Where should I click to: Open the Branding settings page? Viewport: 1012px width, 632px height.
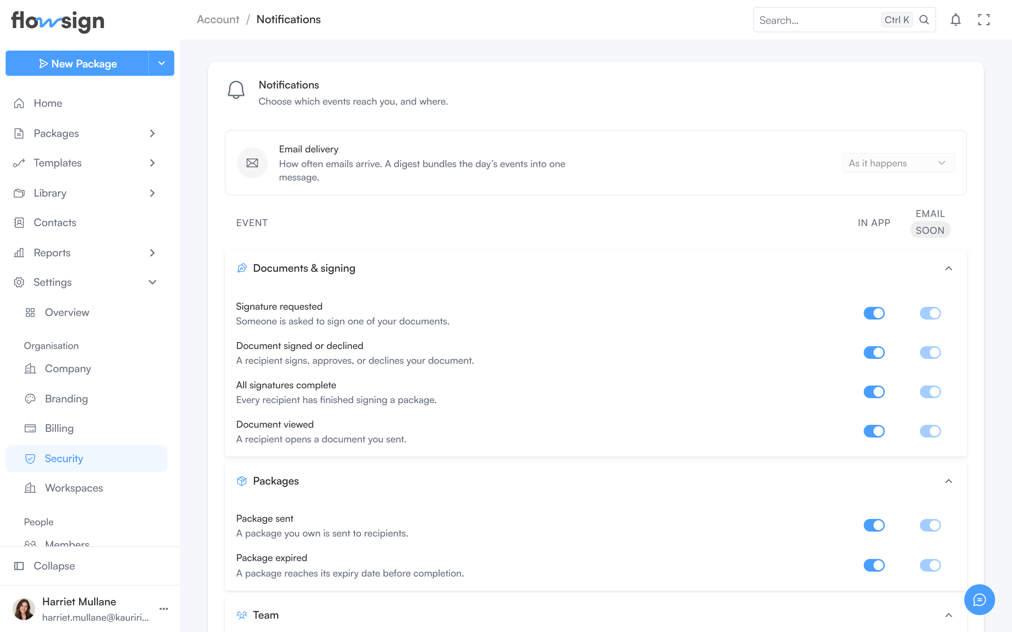coord(86,399)
